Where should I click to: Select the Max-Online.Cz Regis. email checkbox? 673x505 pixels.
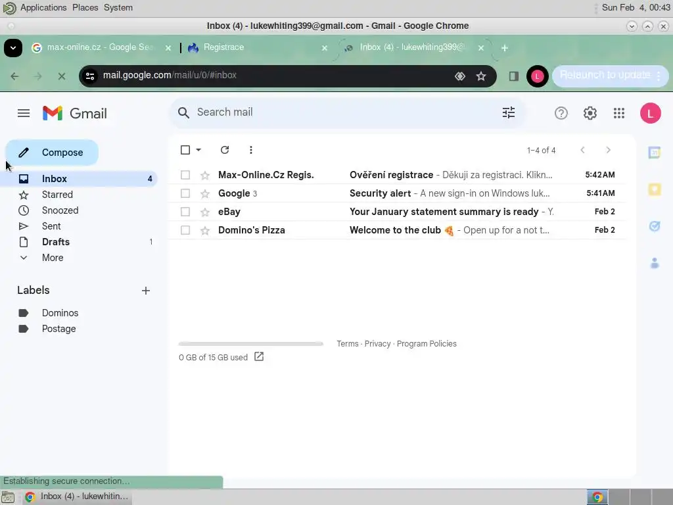(185, 175)
